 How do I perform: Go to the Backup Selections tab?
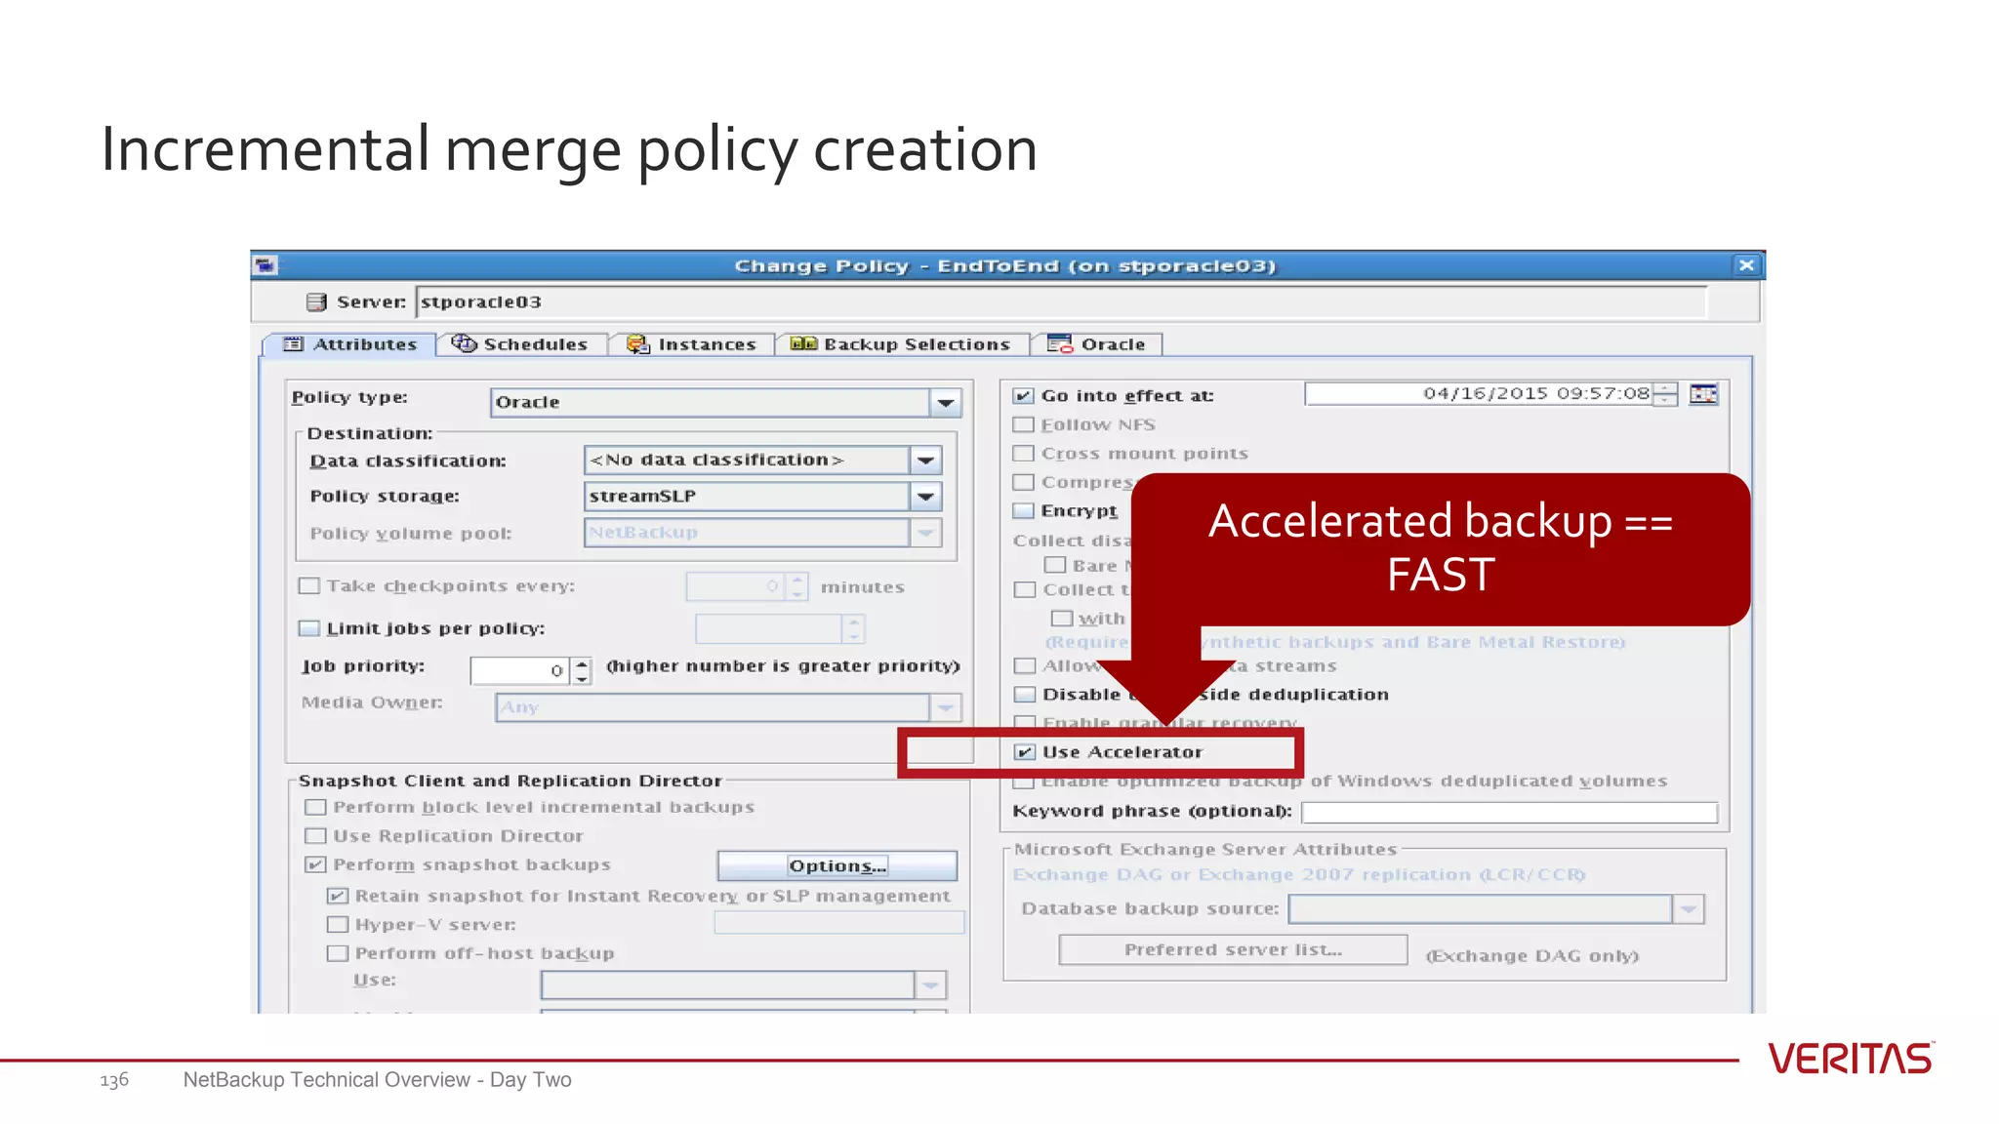click(902, 344)
